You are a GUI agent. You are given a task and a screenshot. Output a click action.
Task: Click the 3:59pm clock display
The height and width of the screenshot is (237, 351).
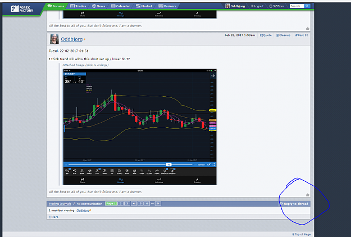[277, 6]
